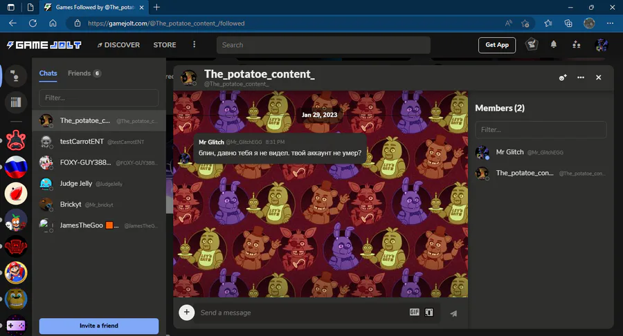Click the add members icon in chat header

(x=563, y=77)
